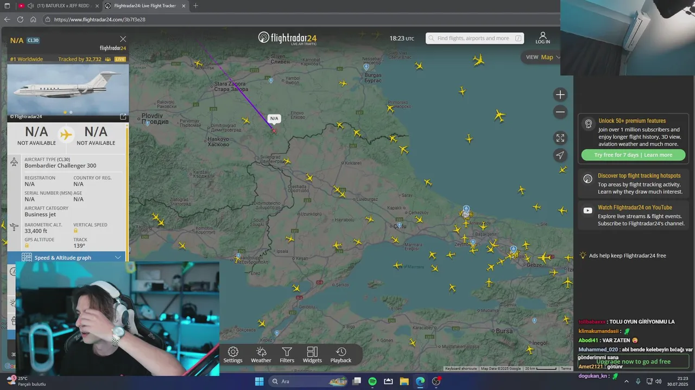Click Upgrade now to go ad free
695x390 pixels.
pyautogui.click(x=633, y=361)
